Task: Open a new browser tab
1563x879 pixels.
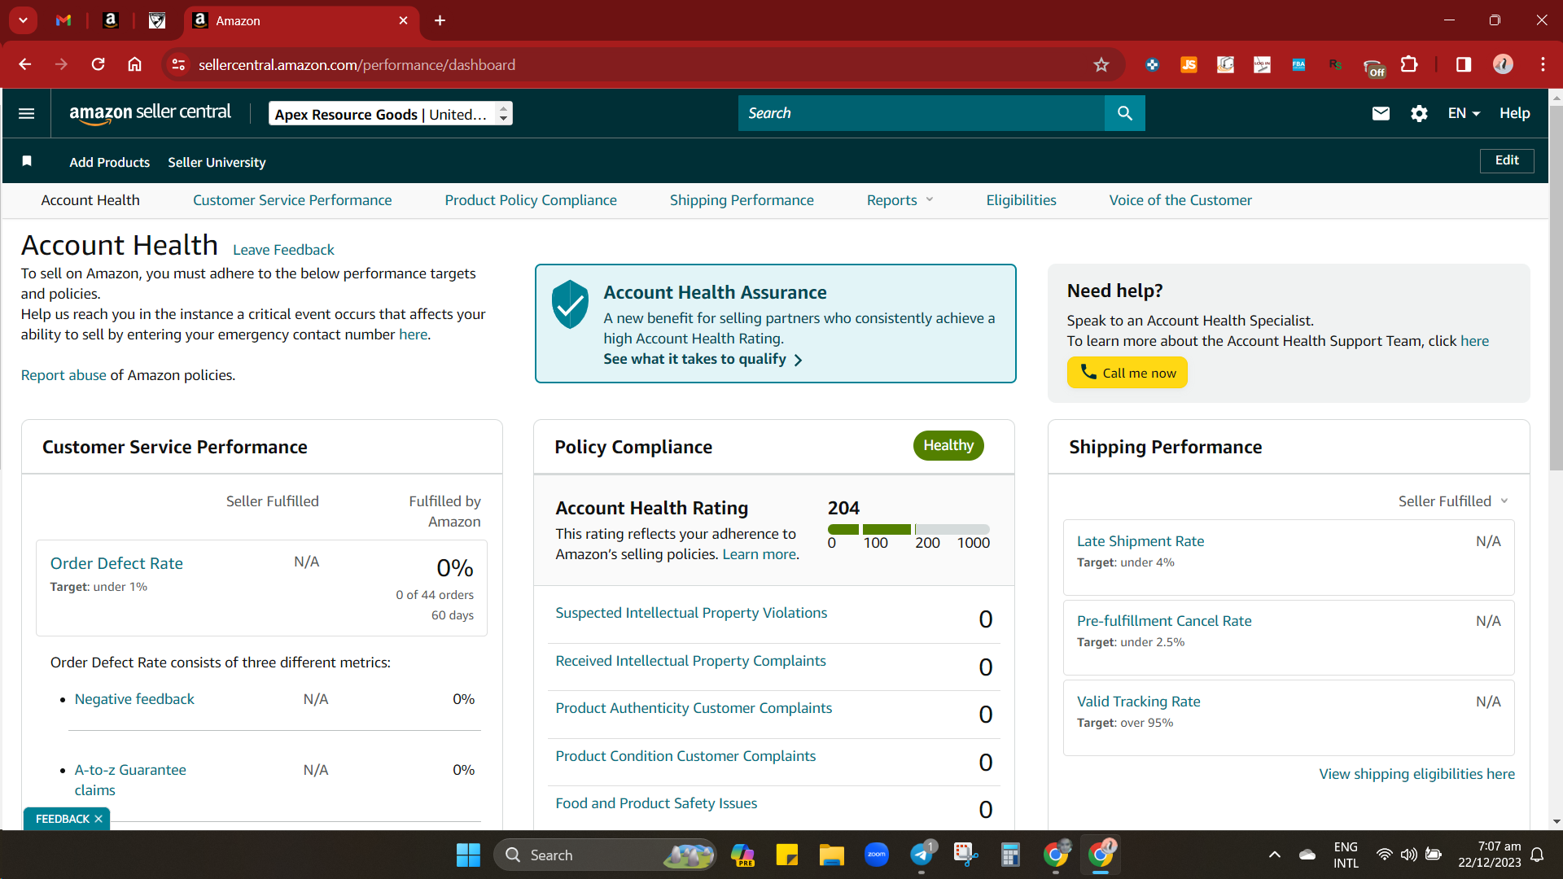Action: click(x=440, y=20)
